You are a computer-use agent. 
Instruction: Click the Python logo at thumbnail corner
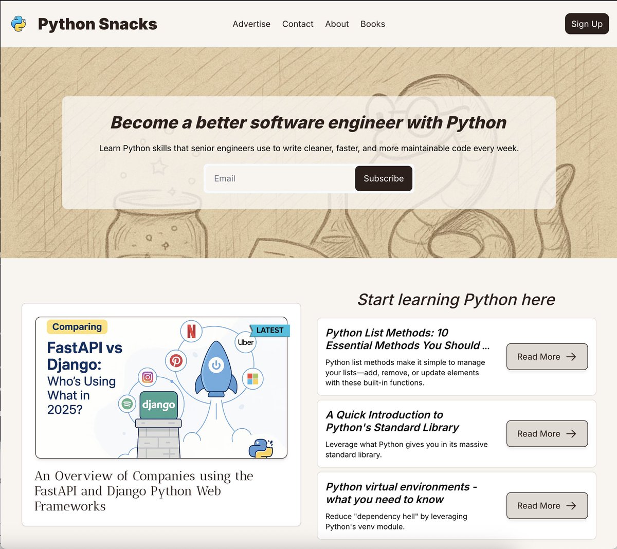coord(261,448)
